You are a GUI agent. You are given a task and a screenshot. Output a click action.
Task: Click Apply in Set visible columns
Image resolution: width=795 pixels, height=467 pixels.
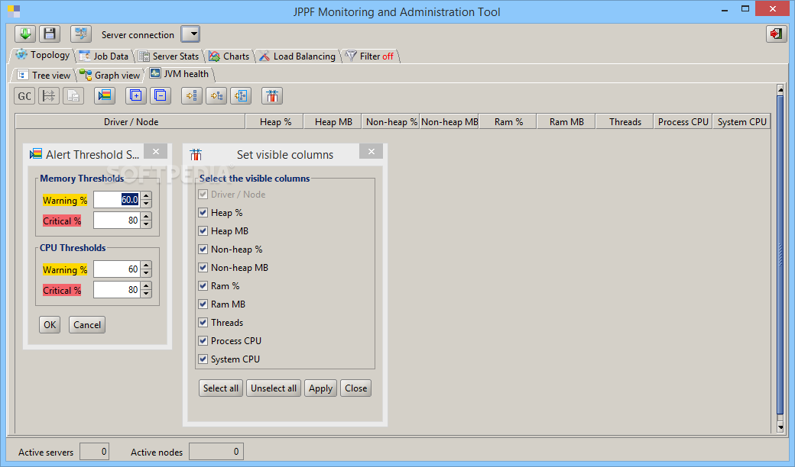click(x=320, y=388)
